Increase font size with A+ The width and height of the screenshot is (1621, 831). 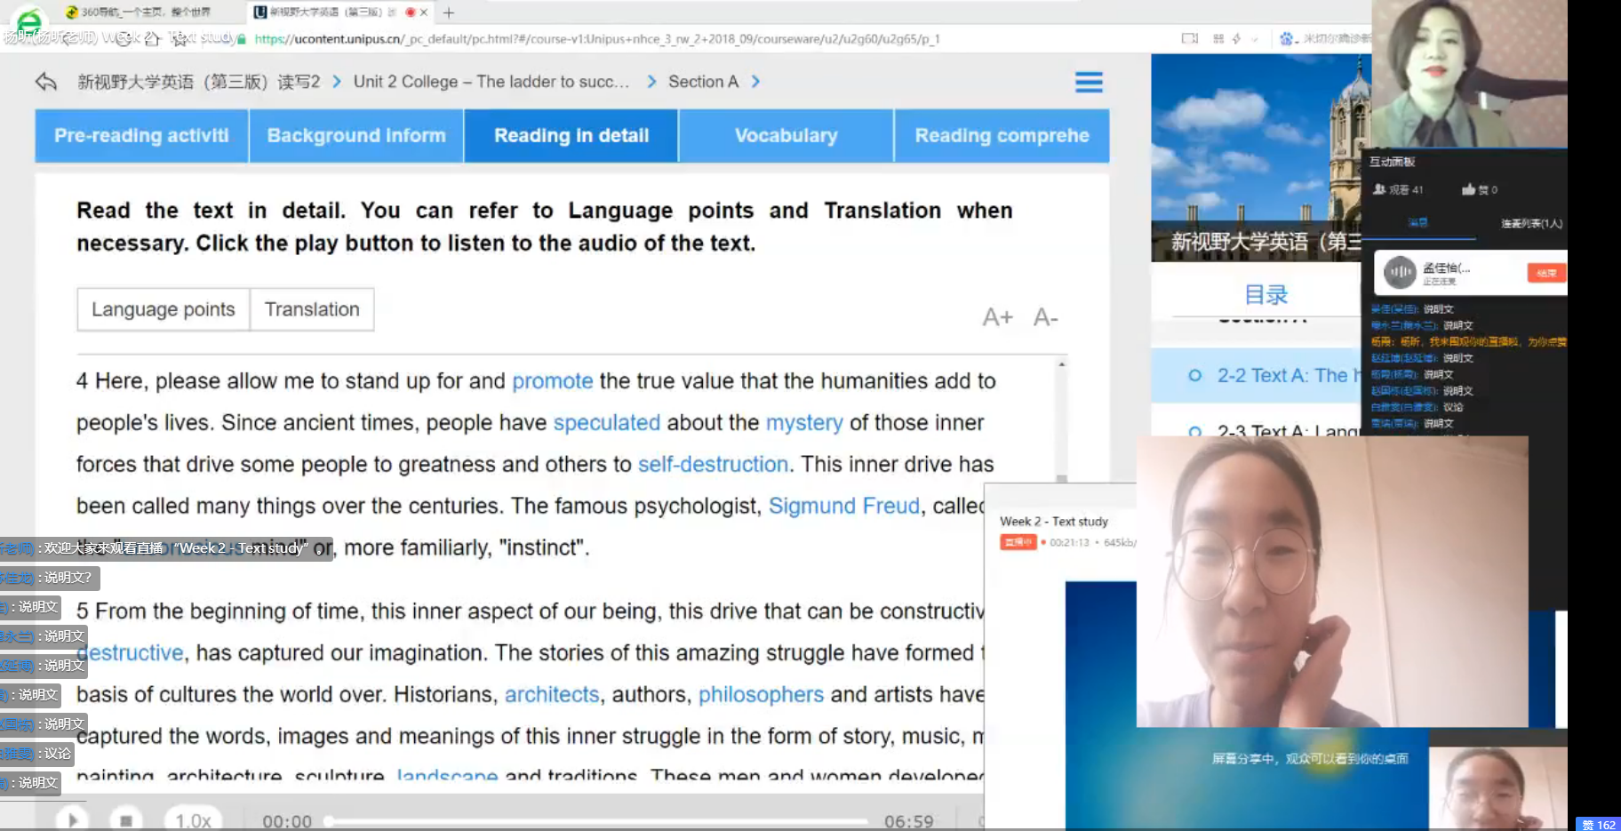pyautogui.click(x=997, y=317)
